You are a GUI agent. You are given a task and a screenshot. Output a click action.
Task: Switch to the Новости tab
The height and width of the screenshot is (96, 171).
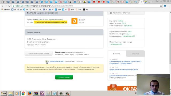click(x=117, y=54)
